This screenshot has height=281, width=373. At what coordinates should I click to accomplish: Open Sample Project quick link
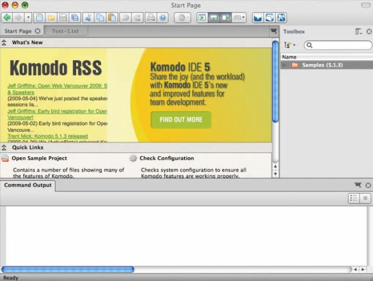pyautogui.click(x=39, y=158)
